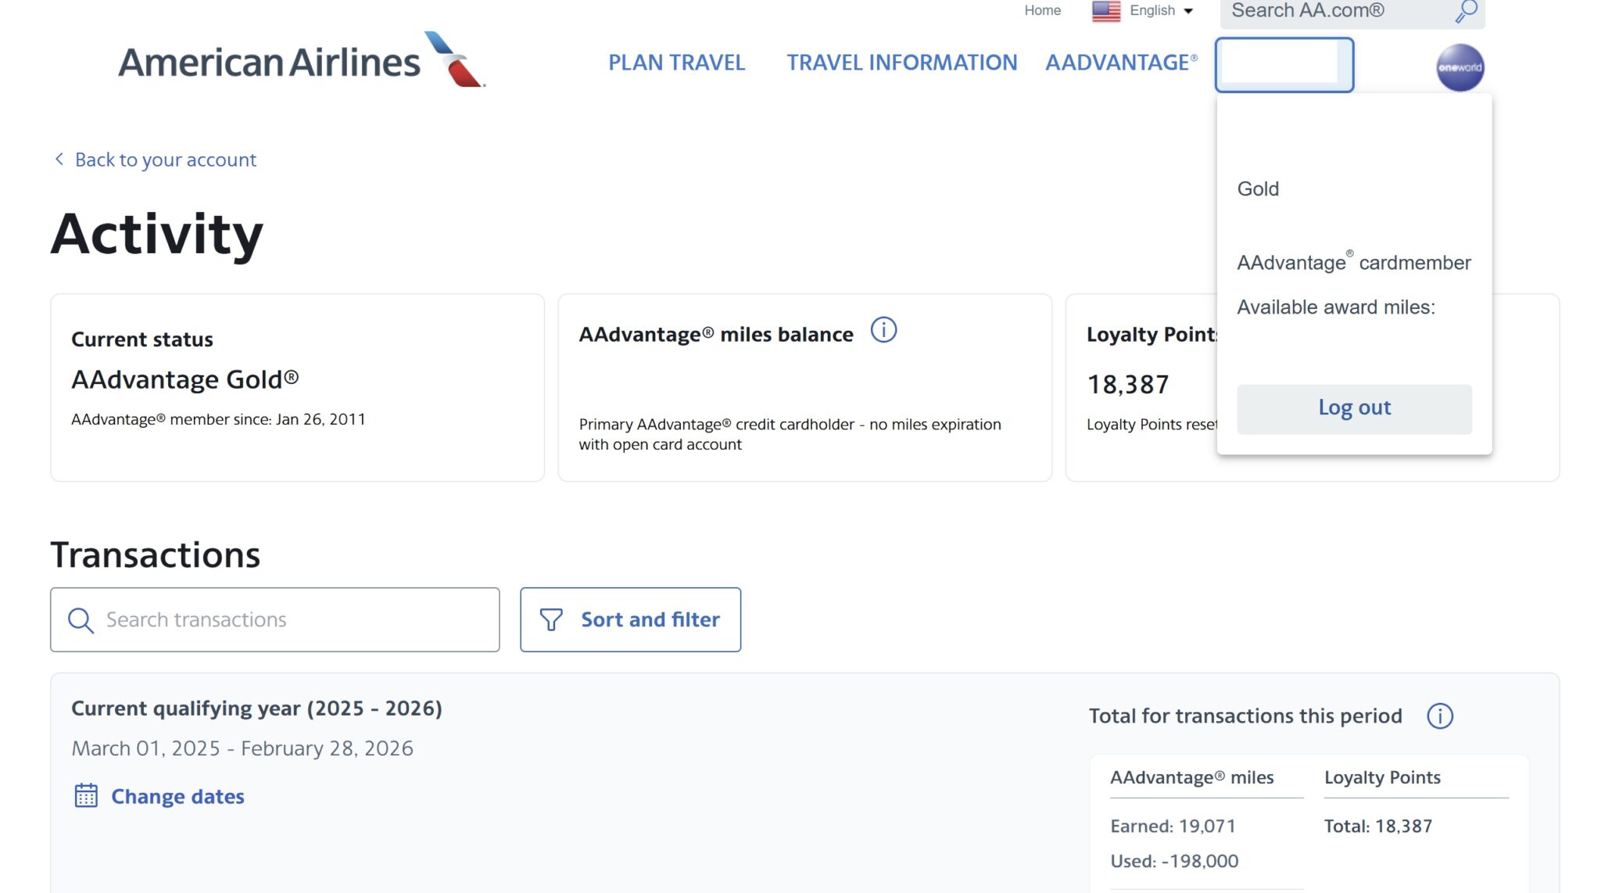Expand the English language dropdown
1601x893 pixels.
coord(1162,11)
